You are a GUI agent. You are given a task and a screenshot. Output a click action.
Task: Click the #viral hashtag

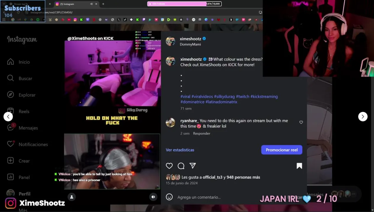(185, 97)
